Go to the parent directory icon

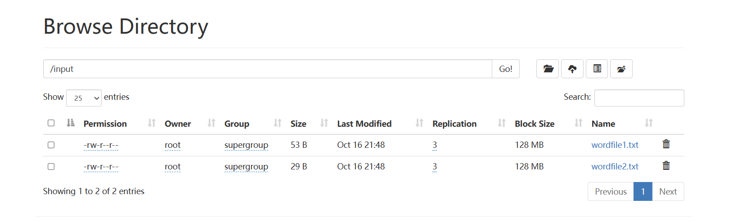pos(621,69)
